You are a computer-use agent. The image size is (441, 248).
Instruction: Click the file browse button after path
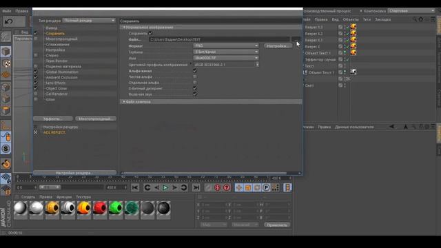(296, 39)
